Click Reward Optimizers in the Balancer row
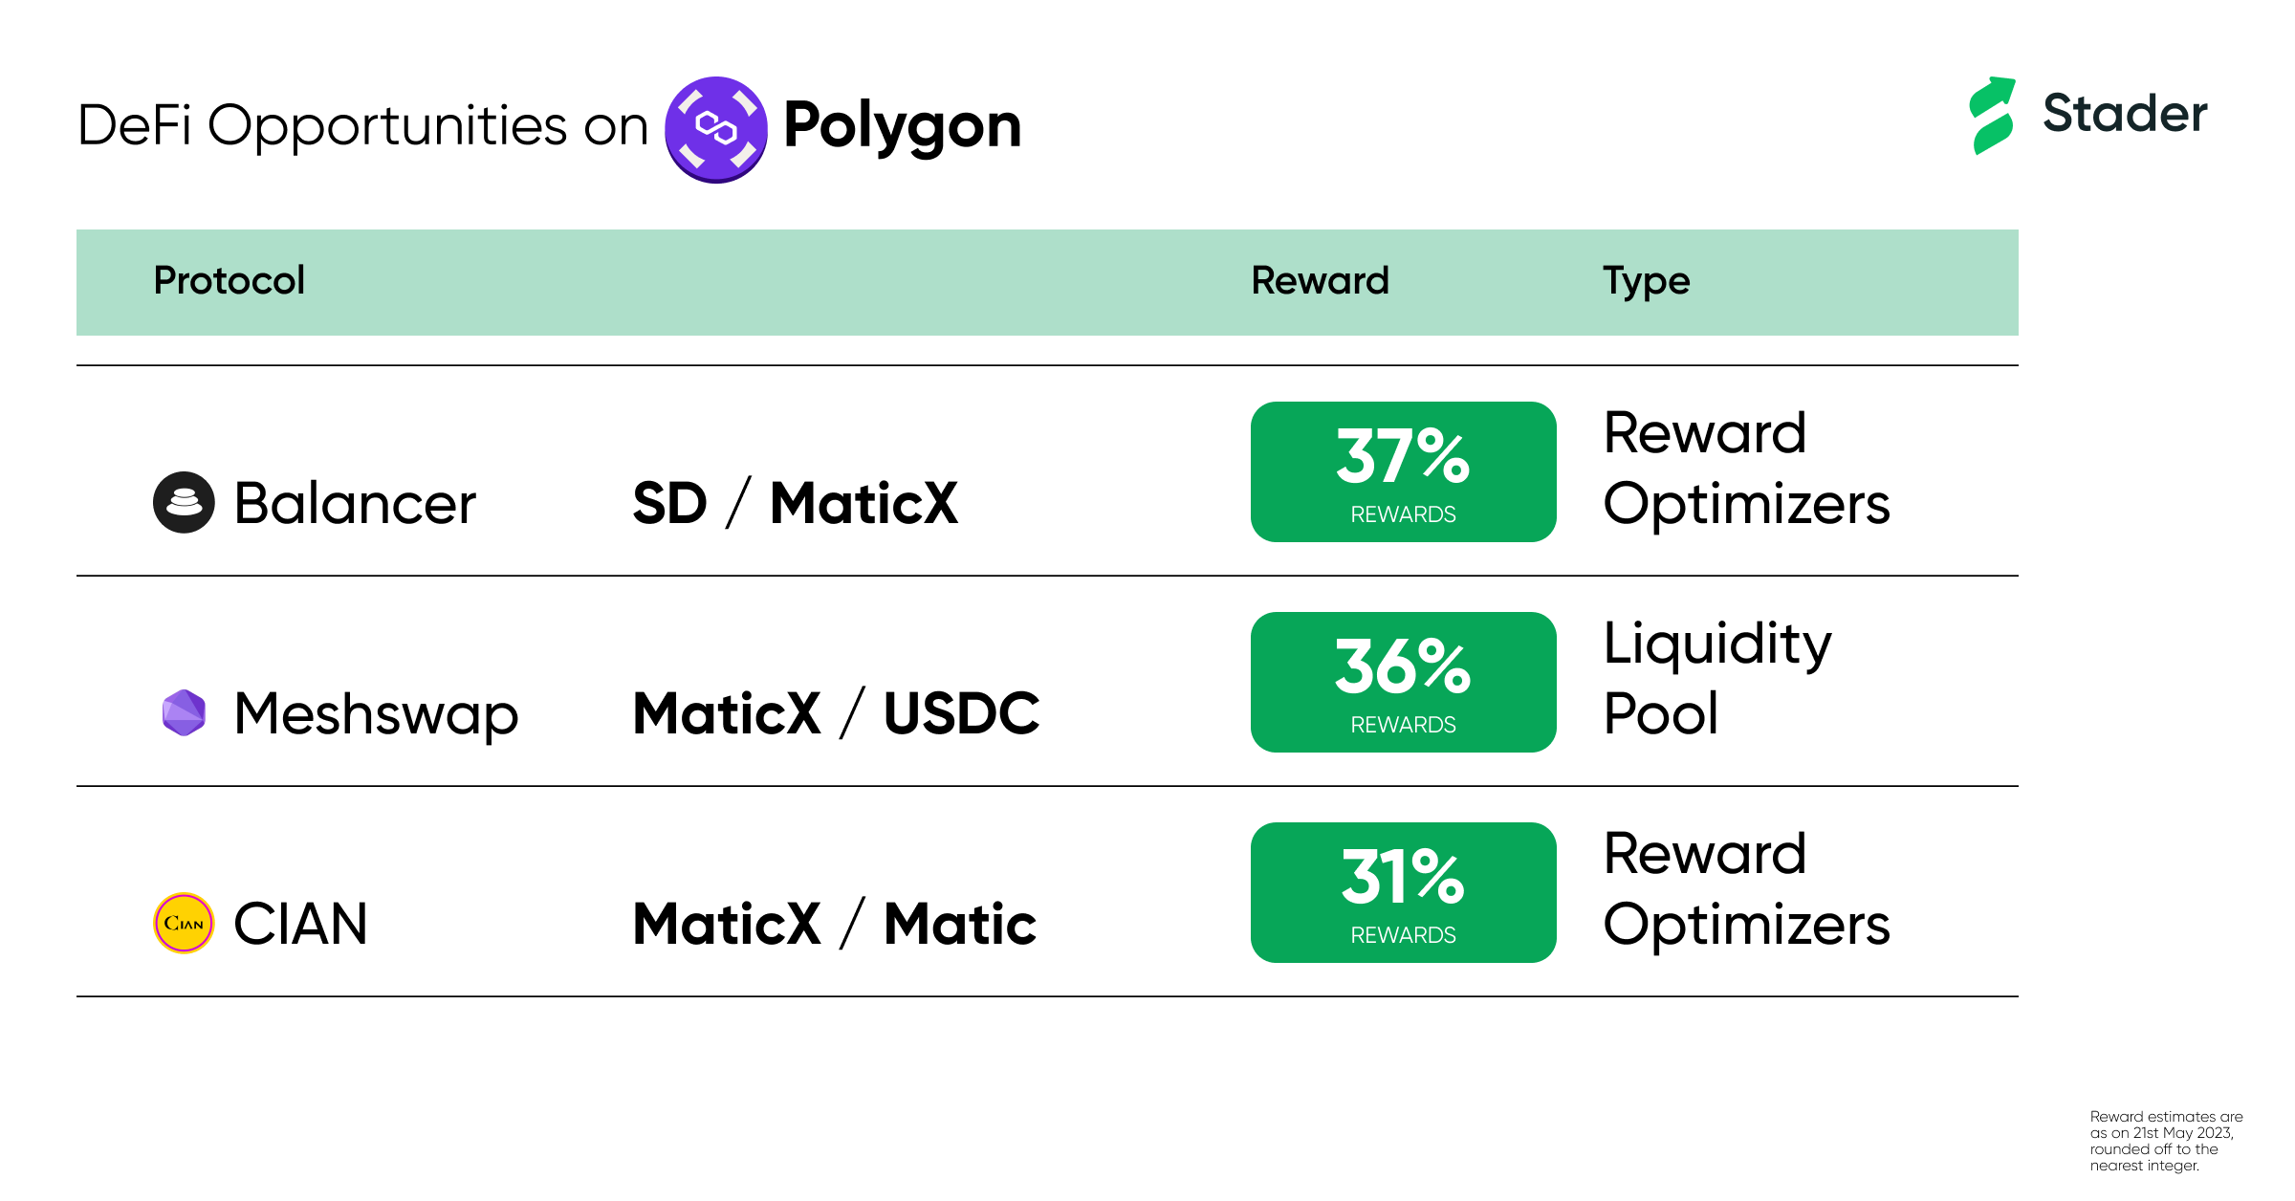This screenshot has width=2295, height=1201. pyautogui.click(x=1746, y=468)
